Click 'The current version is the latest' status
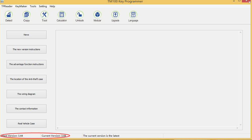The image size is (252, 140). (x=101, y=136)
